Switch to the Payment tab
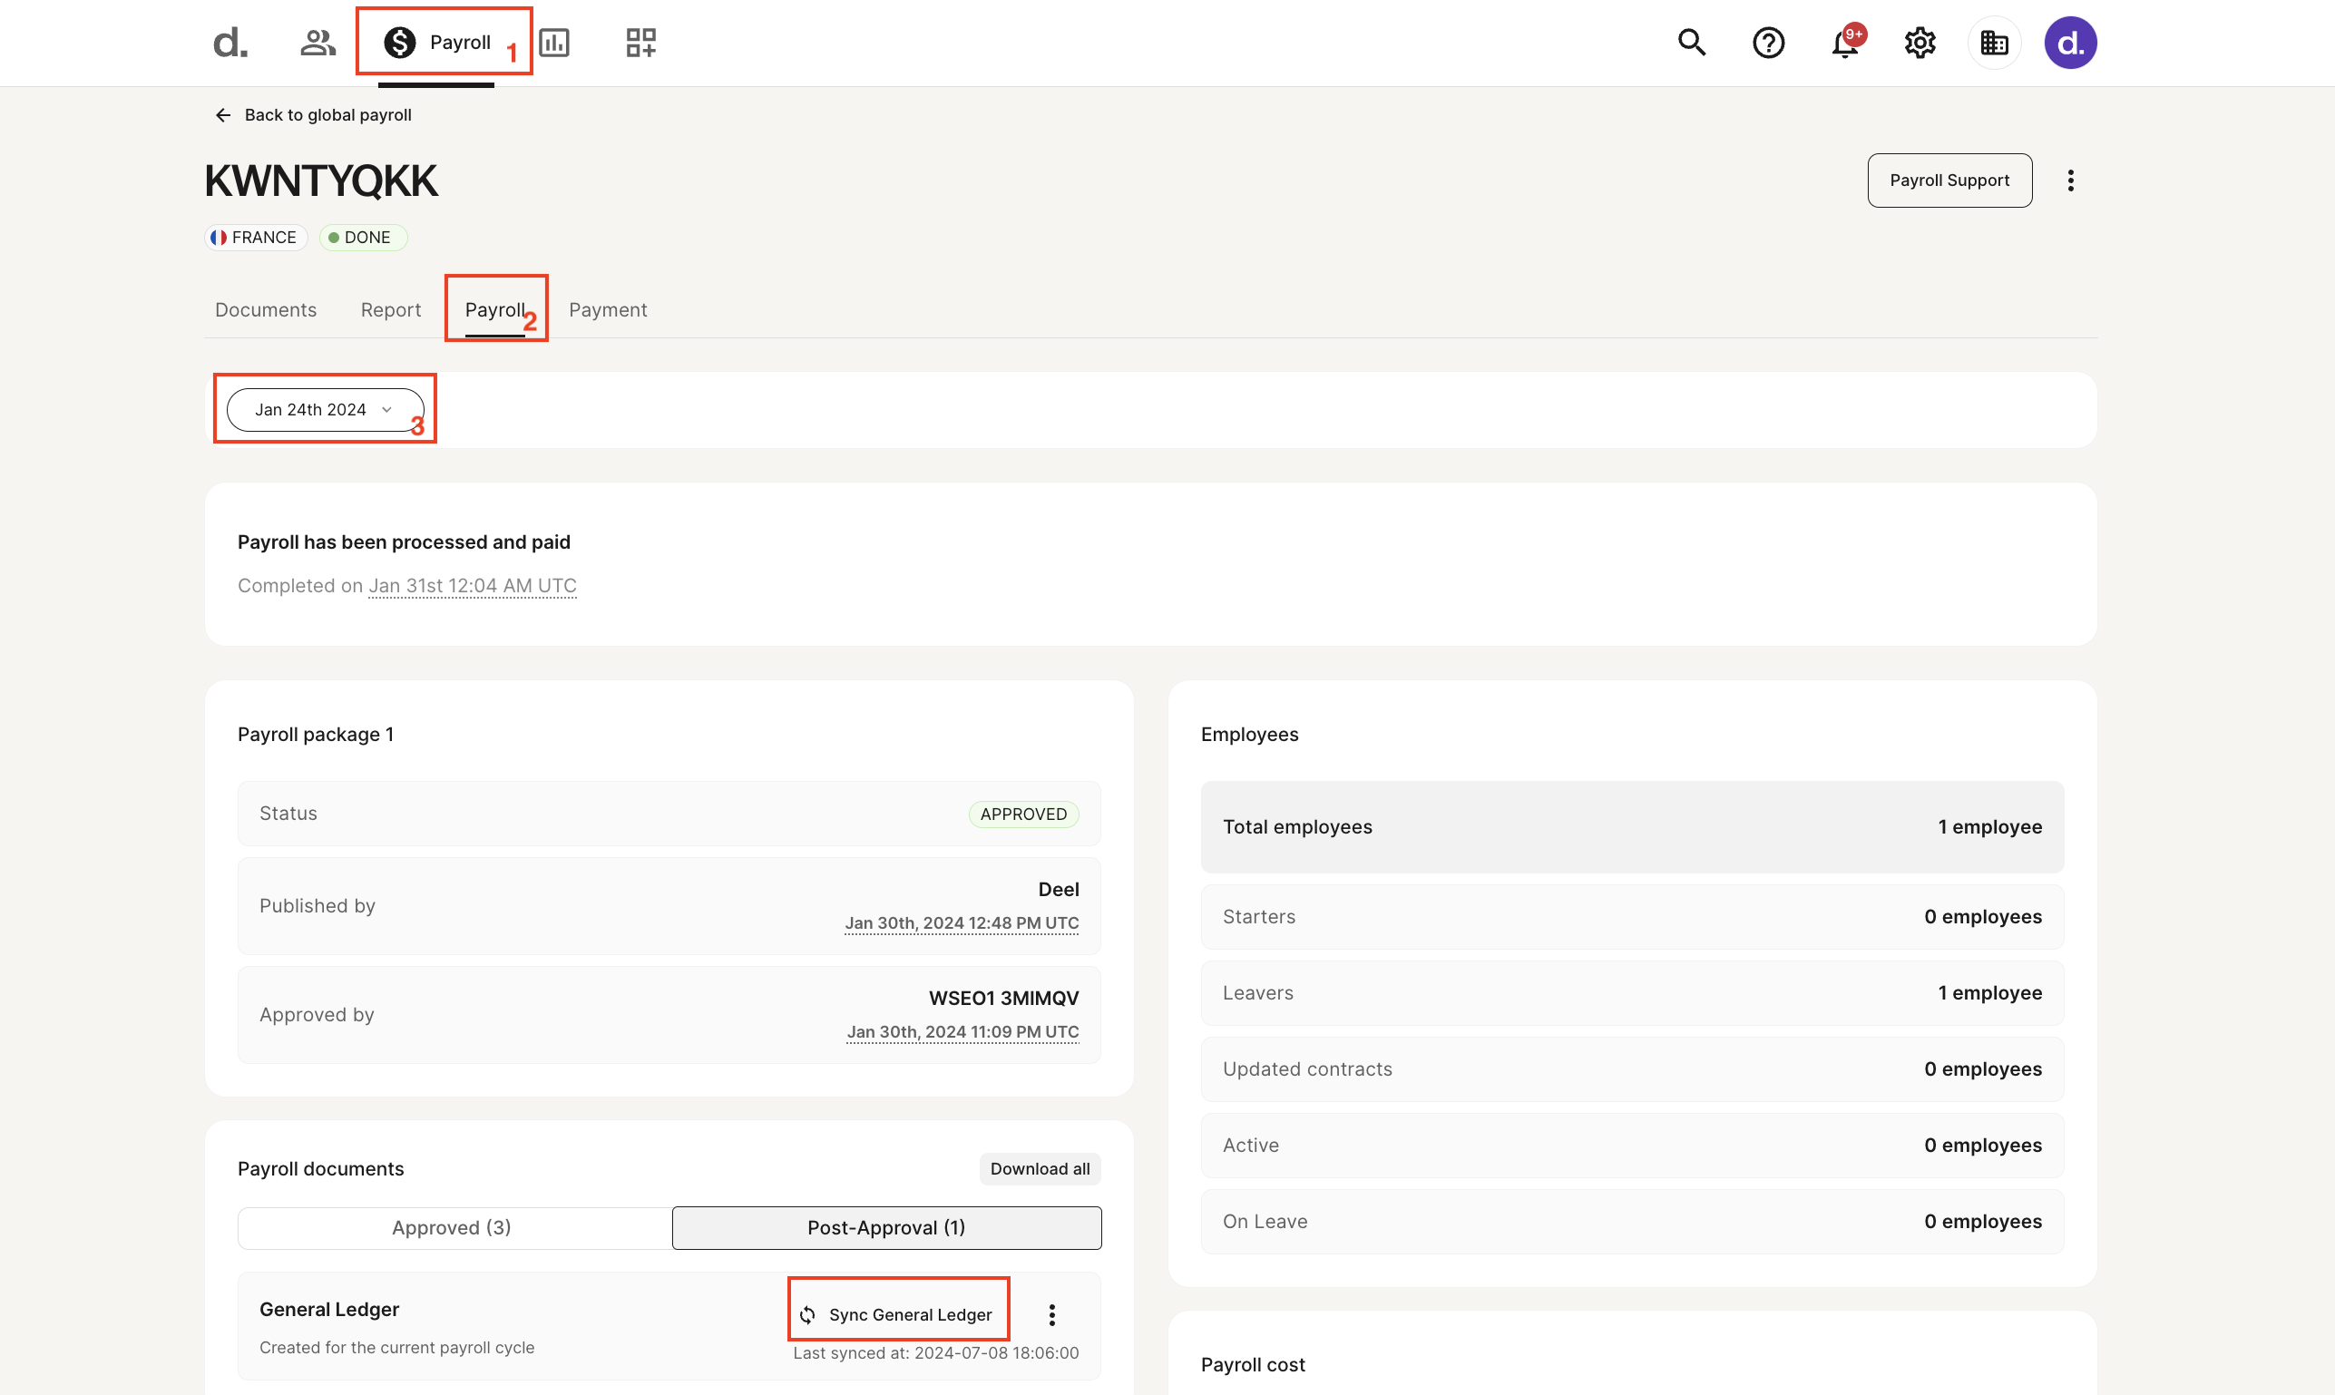This screenshot has width=2335, height=1395. point(607,309)
